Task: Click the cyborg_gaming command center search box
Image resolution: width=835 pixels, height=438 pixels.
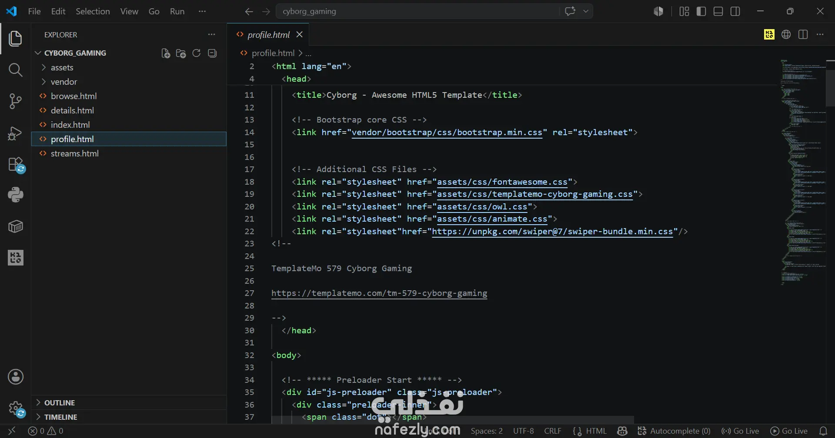Action: tap(417, 11)
